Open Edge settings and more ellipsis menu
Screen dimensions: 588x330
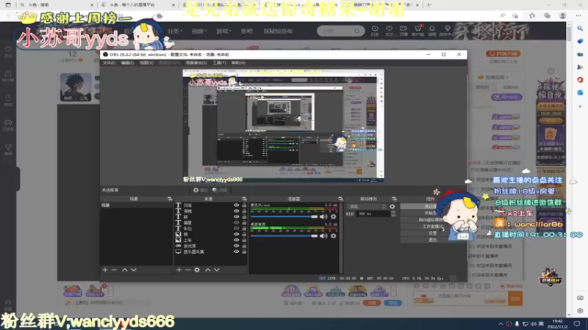click(578, 15)
